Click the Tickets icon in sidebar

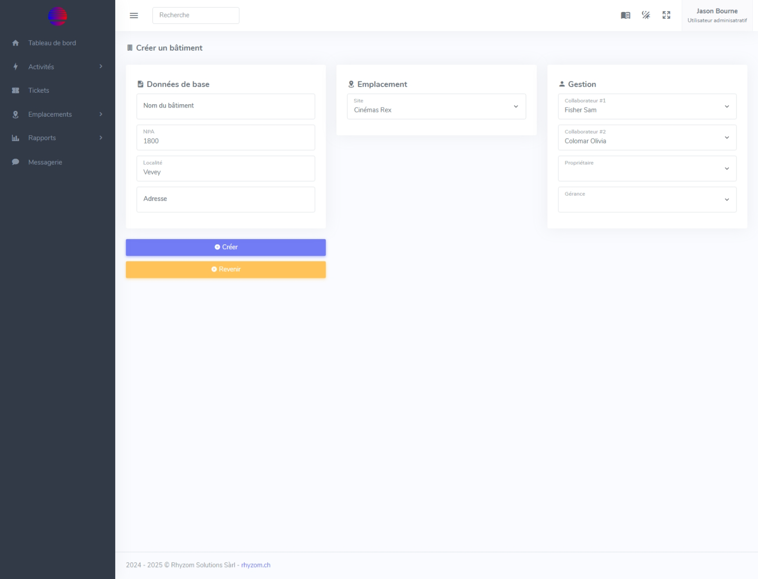[15, 90]
